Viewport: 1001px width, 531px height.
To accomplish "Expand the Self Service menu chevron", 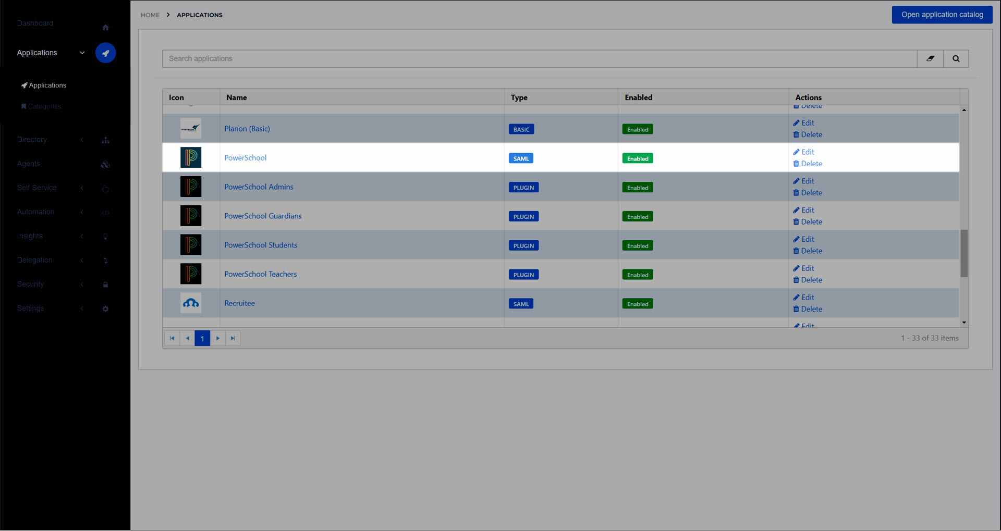I will [82, 188].
